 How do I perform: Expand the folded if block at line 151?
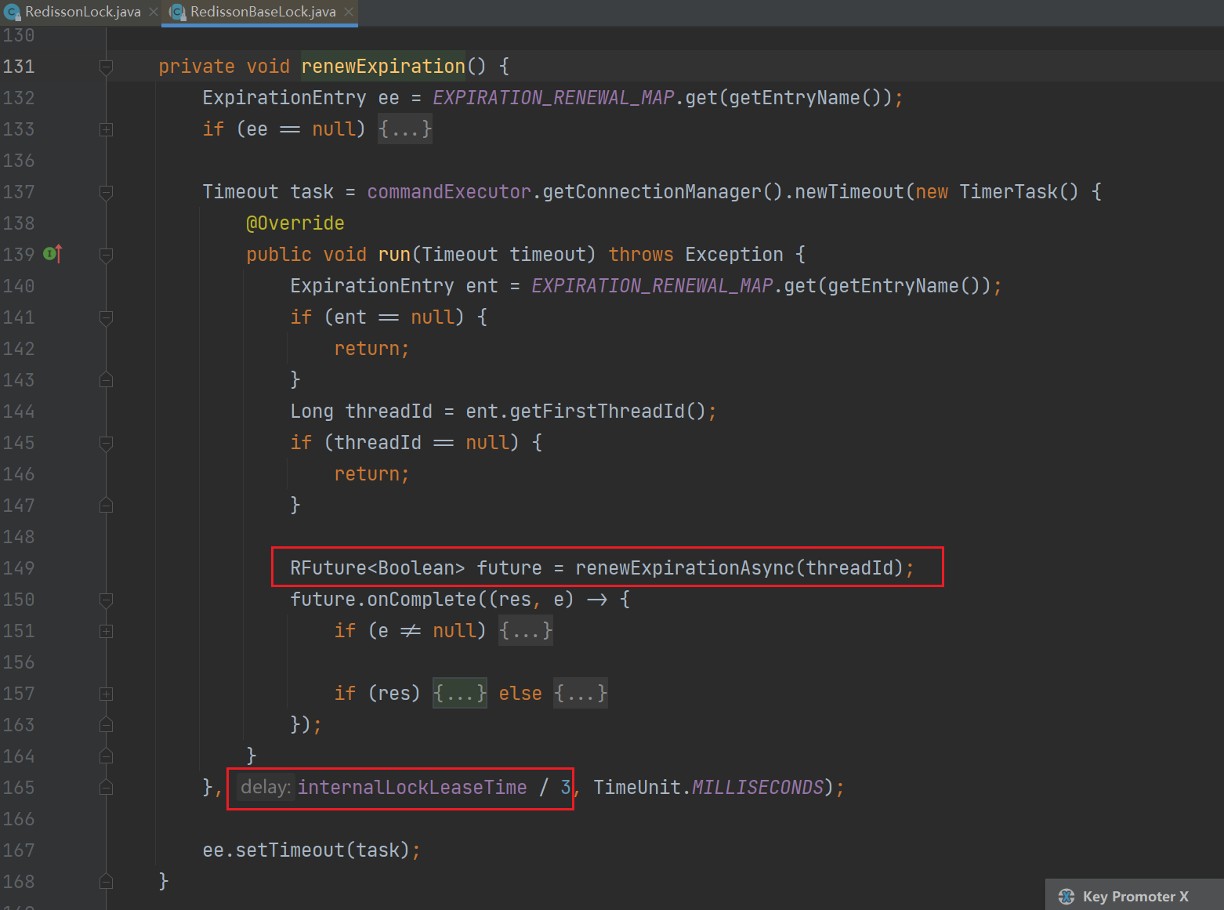(x=107, y=631)
